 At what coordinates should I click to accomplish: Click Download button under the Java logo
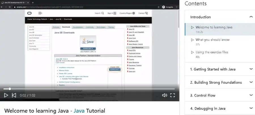click(88, 48)
